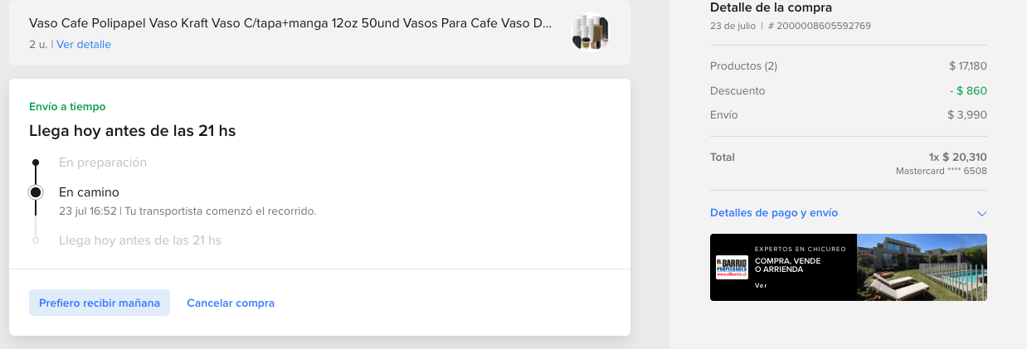Click the 'Cancelar compra' link

click(x=231, y=303)
